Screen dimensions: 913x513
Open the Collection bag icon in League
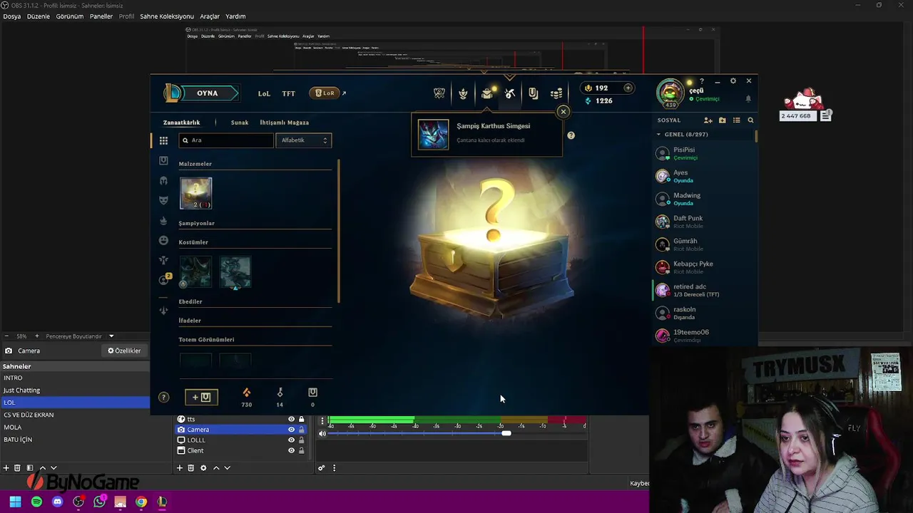click(x=486, y=93)
